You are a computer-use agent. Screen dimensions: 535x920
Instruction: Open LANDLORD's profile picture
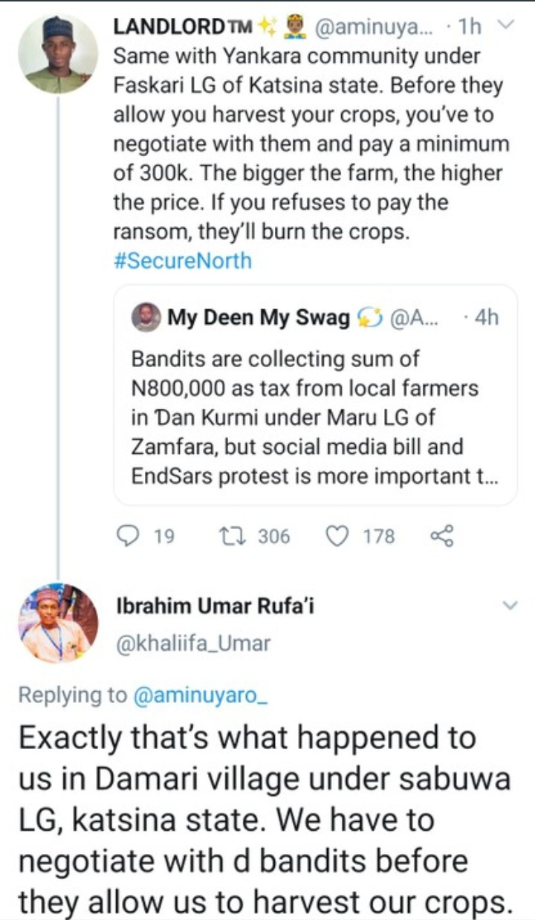pos(58,54)
